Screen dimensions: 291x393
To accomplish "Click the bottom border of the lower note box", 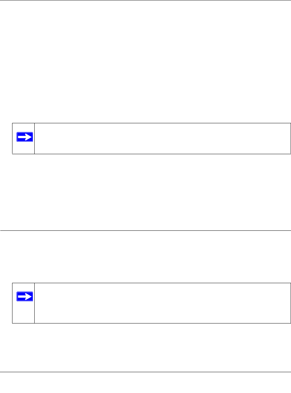I will click(151, 323).
